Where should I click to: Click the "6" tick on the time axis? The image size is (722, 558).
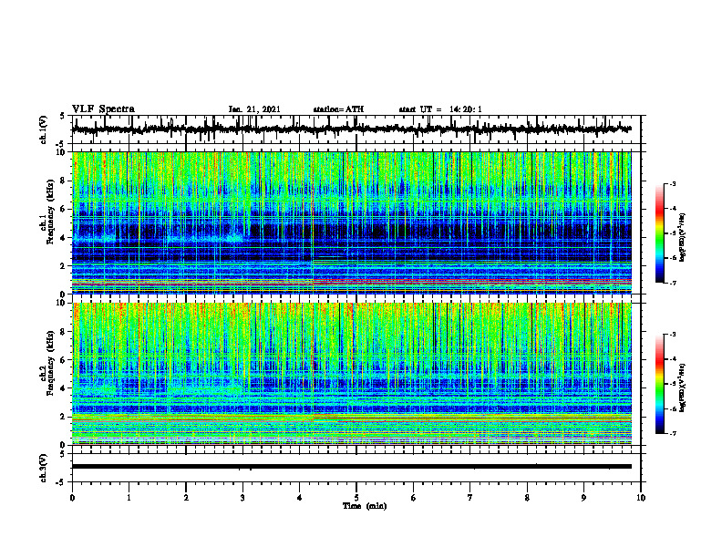pyautogui.click(x=413, y=498)
